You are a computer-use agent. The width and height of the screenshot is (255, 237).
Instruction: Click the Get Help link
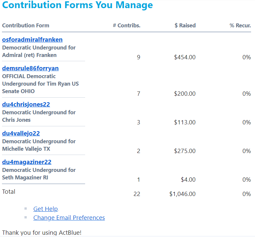45,209
